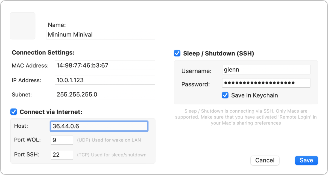This screenshot has width=328, height=175.
Task: Click the Save in Keychain label text
Action: click(254, 95)
